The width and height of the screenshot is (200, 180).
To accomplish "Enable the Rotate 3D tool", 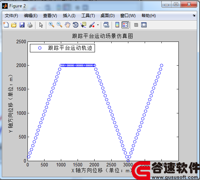I will [x=75, y=25].
